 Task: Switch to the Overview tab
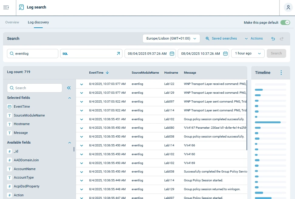coord(12,22)
